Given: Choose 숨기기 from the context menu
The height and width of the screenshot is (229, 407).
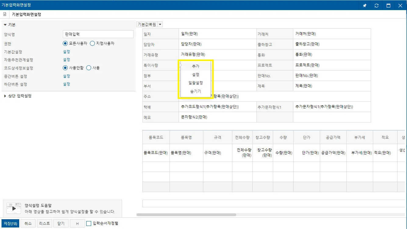Looking at the screenshot, I should tap(196, 91).
